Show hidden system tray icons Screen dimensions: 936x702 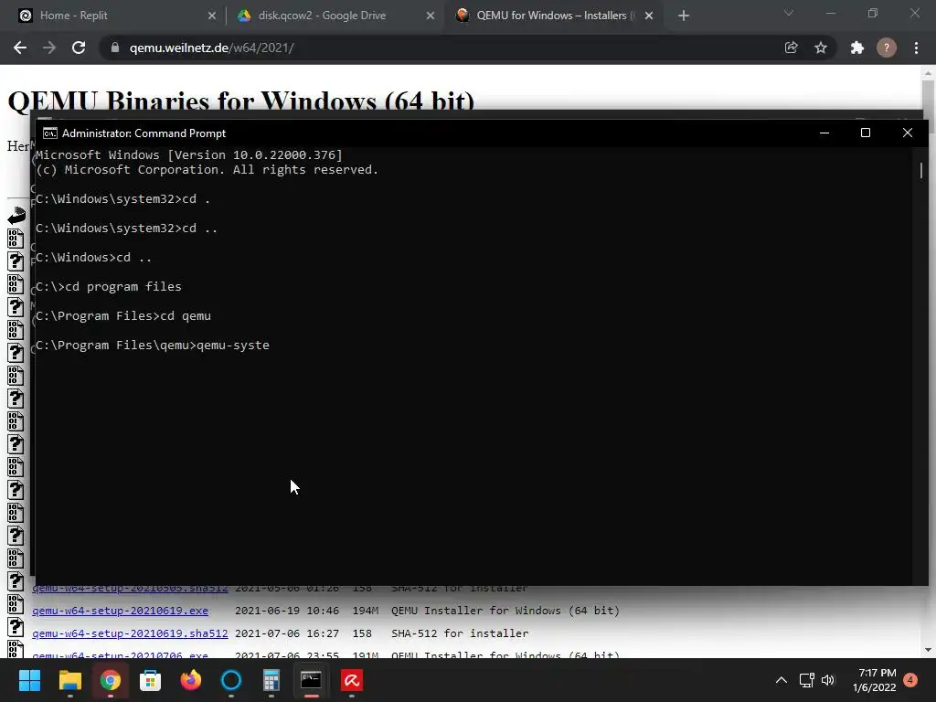click(781, 680)
